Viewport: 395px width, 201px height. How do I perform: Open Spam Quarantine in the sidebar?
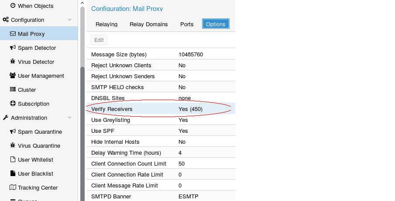[x=40, y=132]
